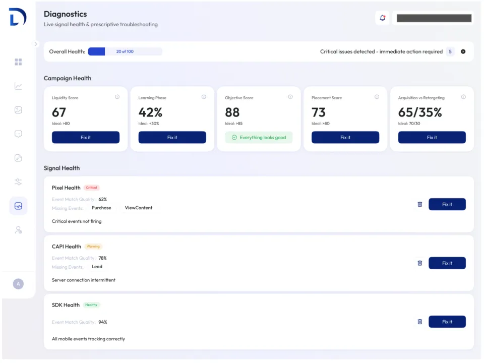Viewport: 484px width, 363px height.
Task: Click Fix it for Pixel Health
Action: tap(447, 204)
